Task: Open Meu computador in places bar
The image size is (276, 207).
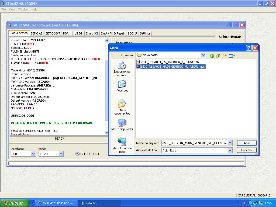Action: pos(122,125)
